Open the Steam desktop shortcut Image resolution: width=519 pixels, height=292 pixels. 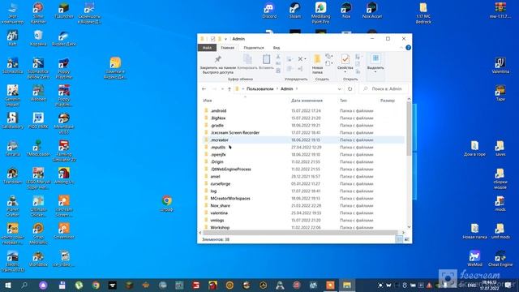click(294, 11)
